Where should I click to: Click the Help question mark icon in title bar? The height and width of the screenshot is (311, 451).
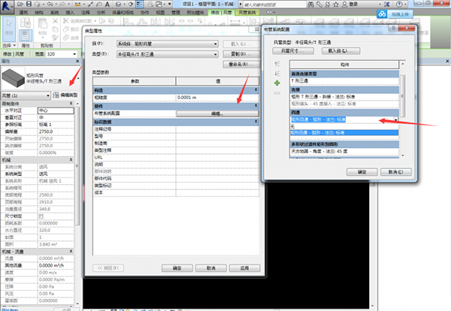click(x=399, y=4)
